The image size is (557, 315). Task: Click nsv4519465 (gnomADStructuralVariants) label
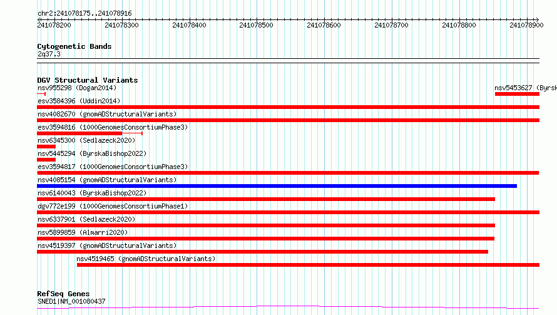pos(146,259)
